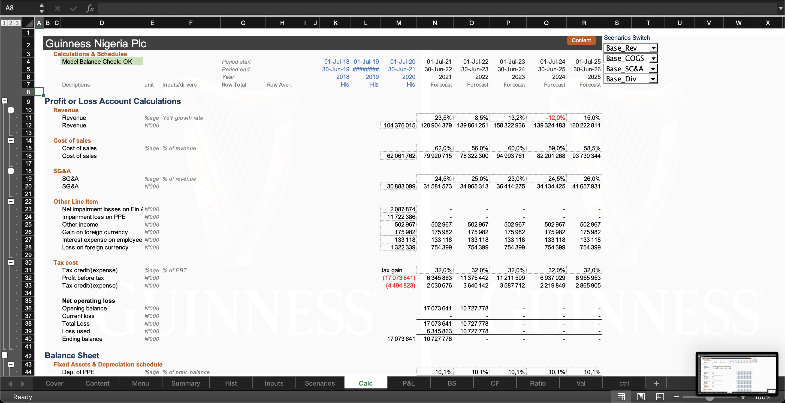Switch to Page Break Preview icon
Viewport: 785px width, 403px height.
(x=660, y=397)
